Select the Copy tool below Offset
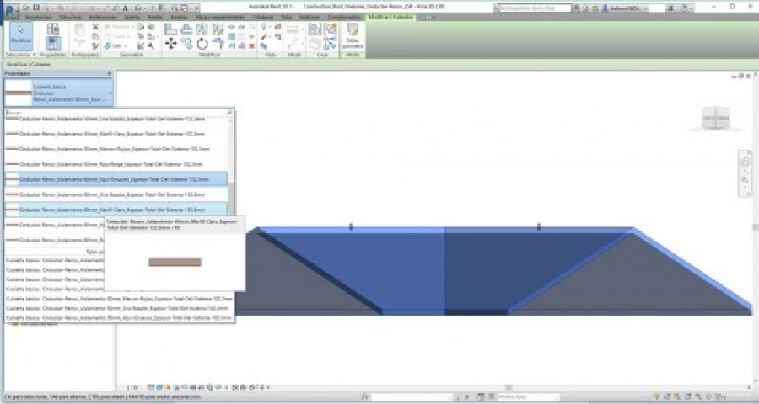Viewport: 759px width, 404px height. click(x=186, y=45)
